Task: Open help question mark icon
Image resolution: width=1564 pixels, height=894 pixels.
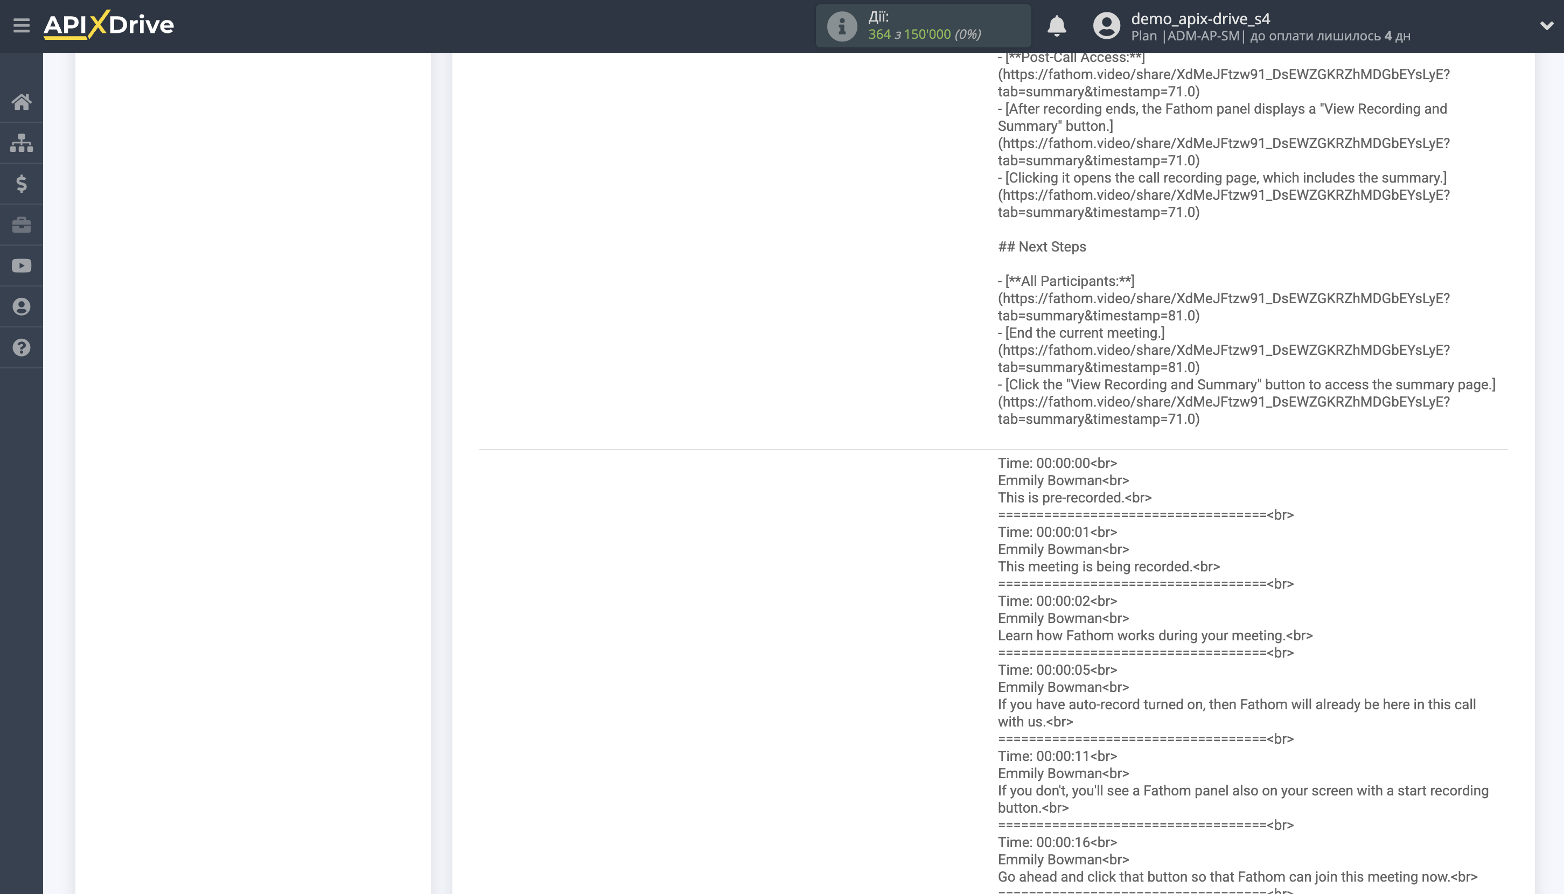Action: [22, 347]
